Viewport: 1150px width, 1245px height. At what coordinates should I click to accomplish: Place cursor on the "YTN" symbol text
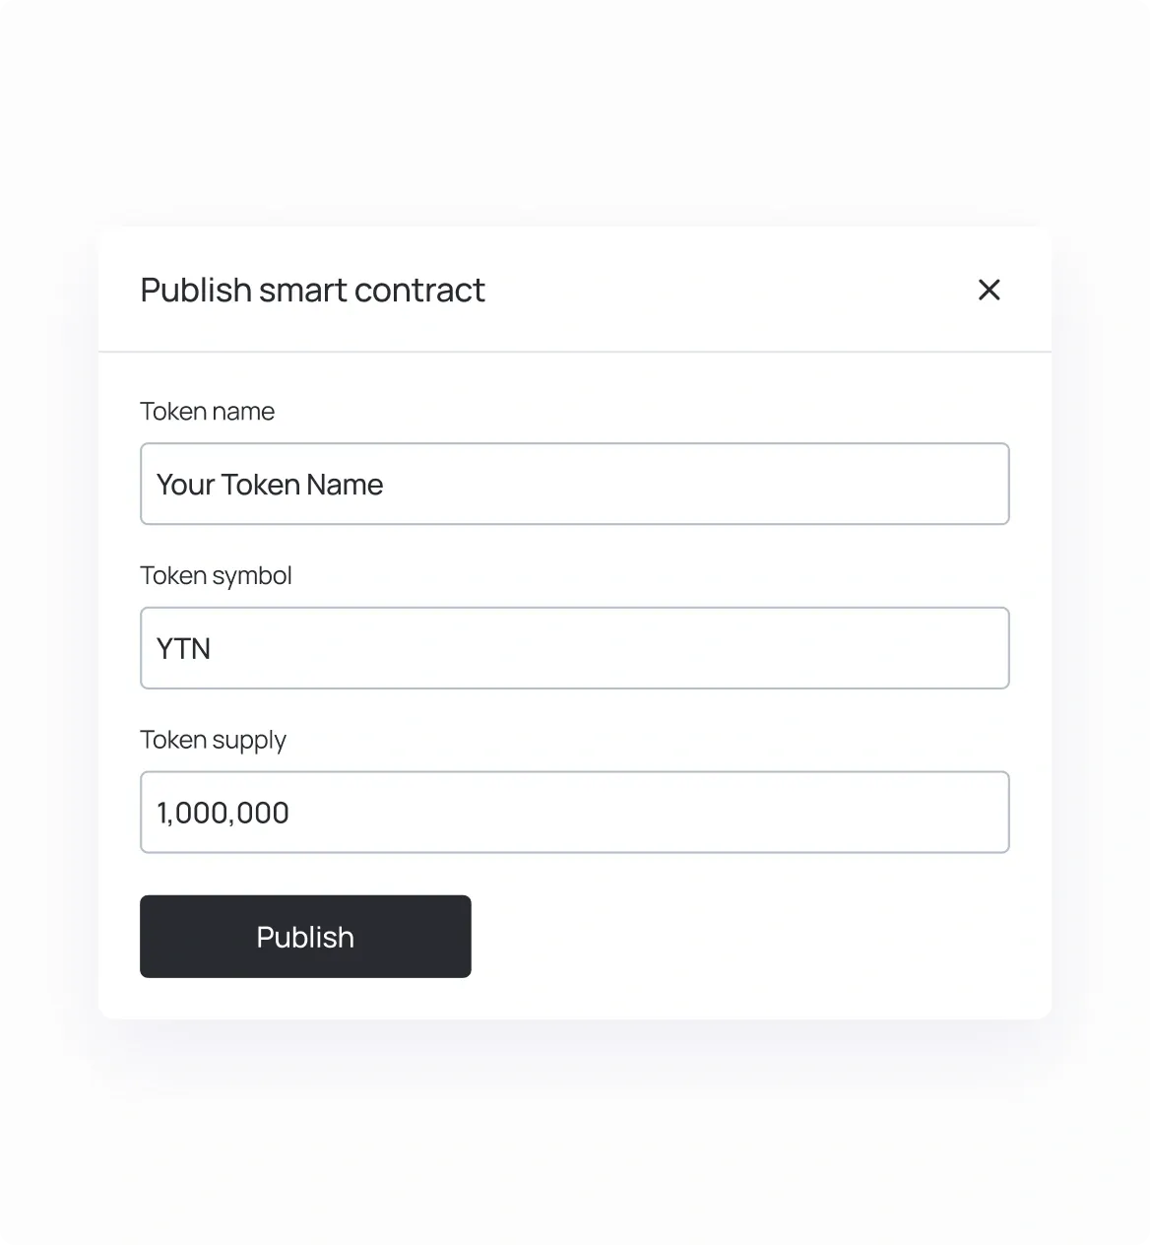click(x=183, y=649)
